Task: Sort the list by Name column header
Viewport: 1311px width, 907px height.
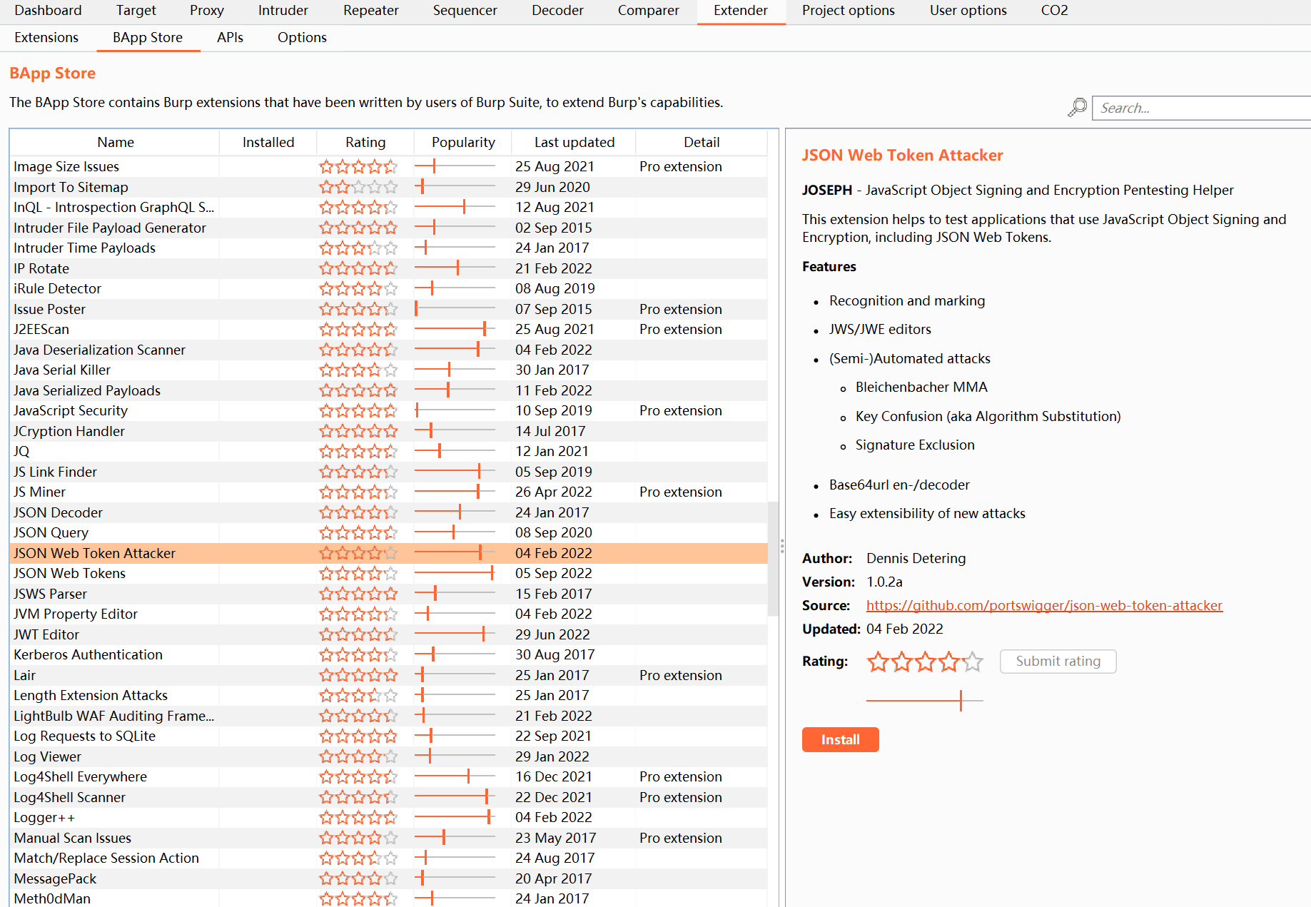Action: pyautogui.click(x=115, y=143)
